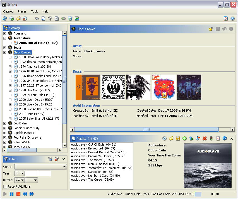This screenshot has height=199, width=238.
Task: Click the binoculars find icon in toolbar
Action: coord(37,19)
